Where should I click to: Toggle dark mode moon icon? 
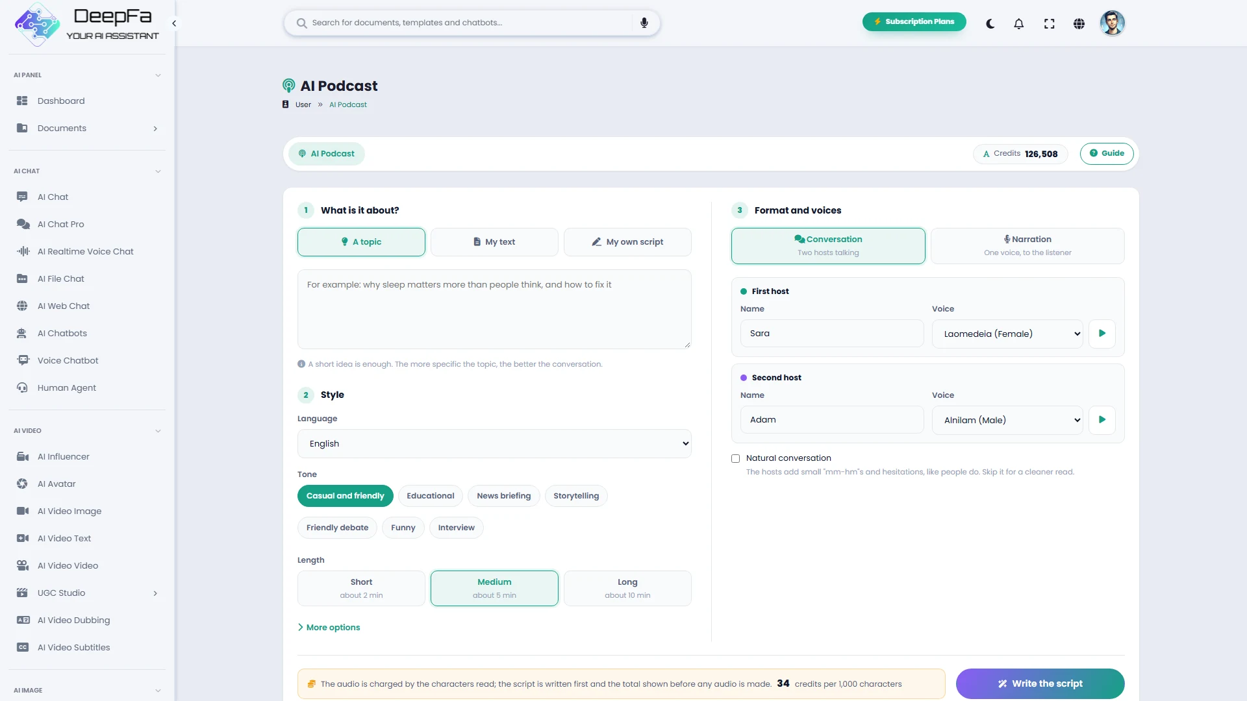pos(990,24)
